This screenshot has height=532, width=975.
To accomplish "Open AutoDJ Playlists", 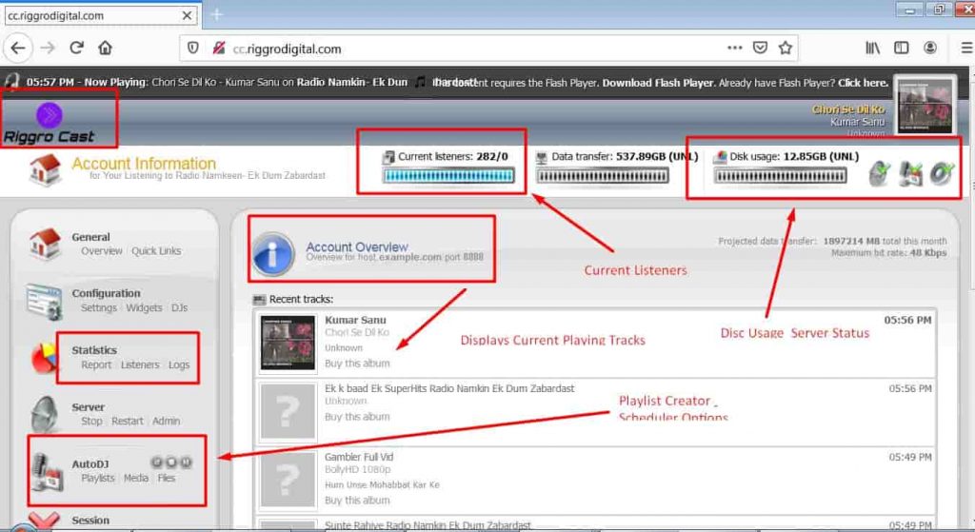I will (98, 478).
